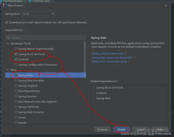Check Spring Configuration Processor
The image size is (174, 137).
16,65
